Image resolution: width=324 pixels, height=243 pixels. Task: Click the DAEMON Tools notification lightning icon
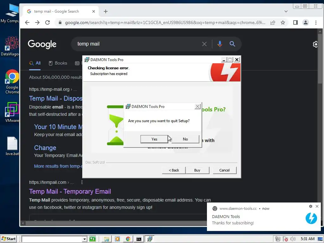point(311,218)
